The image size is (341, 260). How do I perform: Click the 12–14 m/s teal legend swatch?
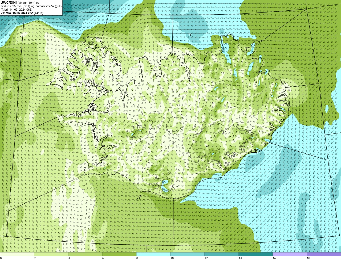click(x=222, y=254)
